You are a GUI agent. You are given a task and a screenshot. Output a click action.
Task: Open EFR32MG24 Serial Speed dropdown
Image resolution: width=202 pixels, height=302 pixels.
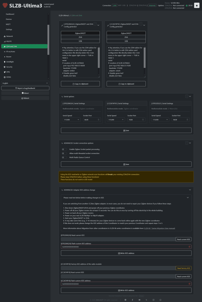pos(71,119)
